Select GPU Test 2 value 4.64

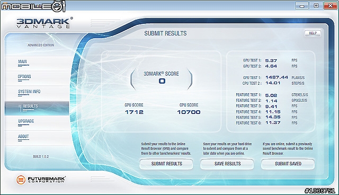(x=271, y=66)
